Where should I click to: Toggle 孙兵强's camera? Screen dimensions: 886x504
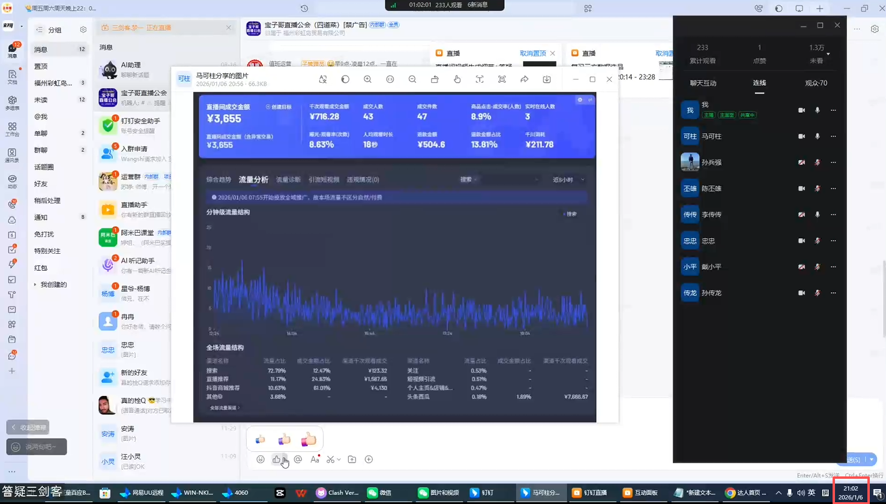point(801,163)
